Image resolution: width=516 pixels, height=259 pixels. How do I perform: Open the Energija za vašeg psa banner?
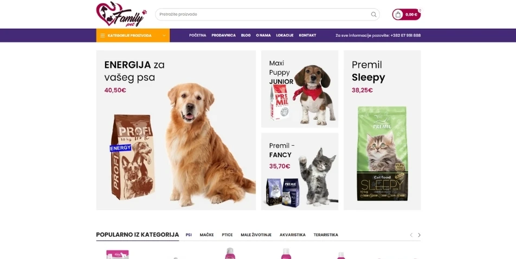click(x=176, y=130)
